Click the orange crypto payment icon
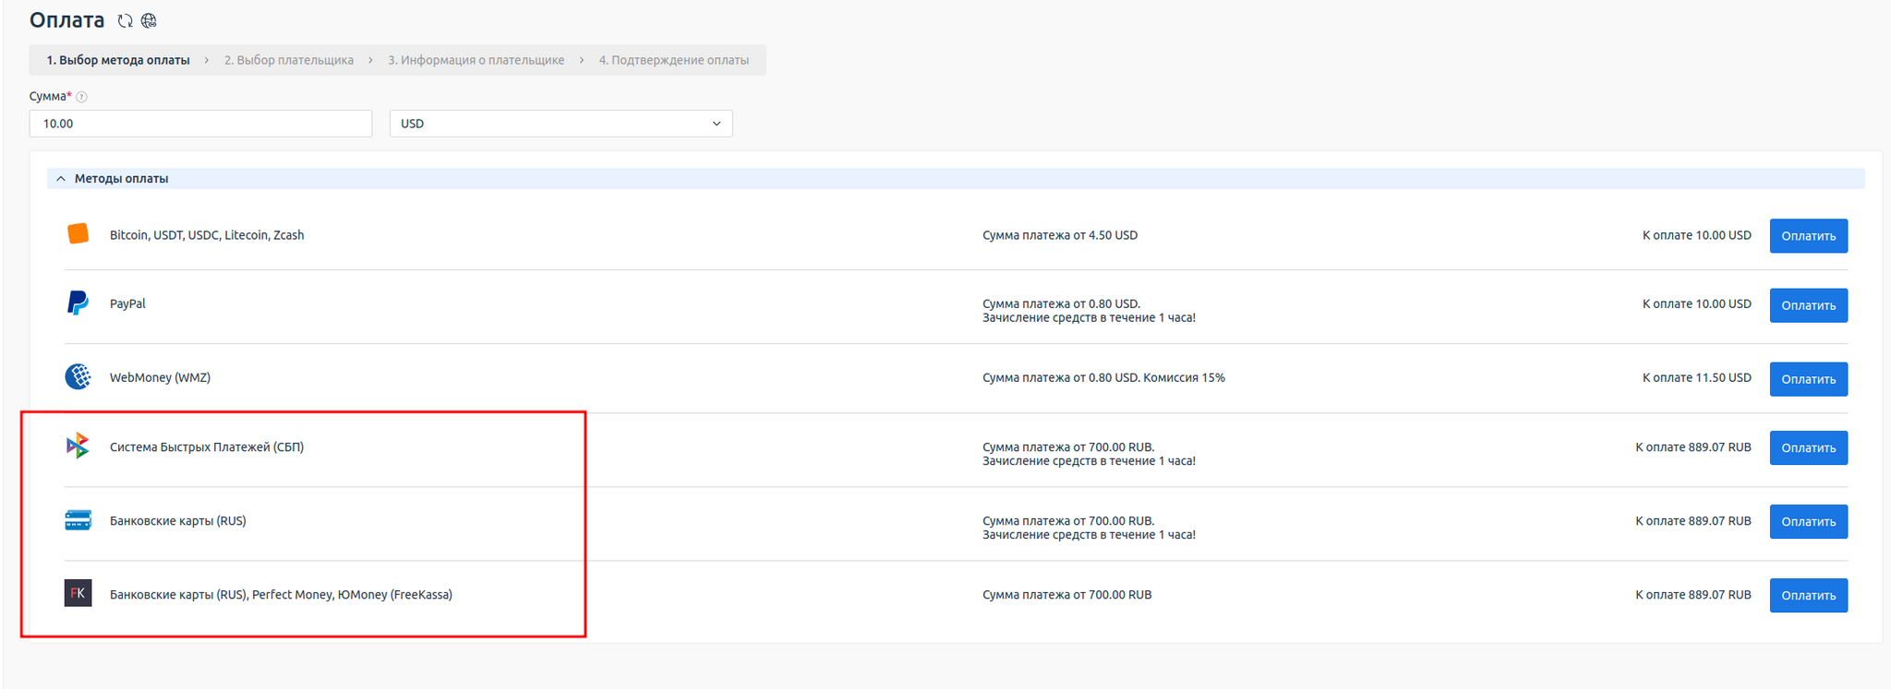1891x689 pixels. (78, 234)
